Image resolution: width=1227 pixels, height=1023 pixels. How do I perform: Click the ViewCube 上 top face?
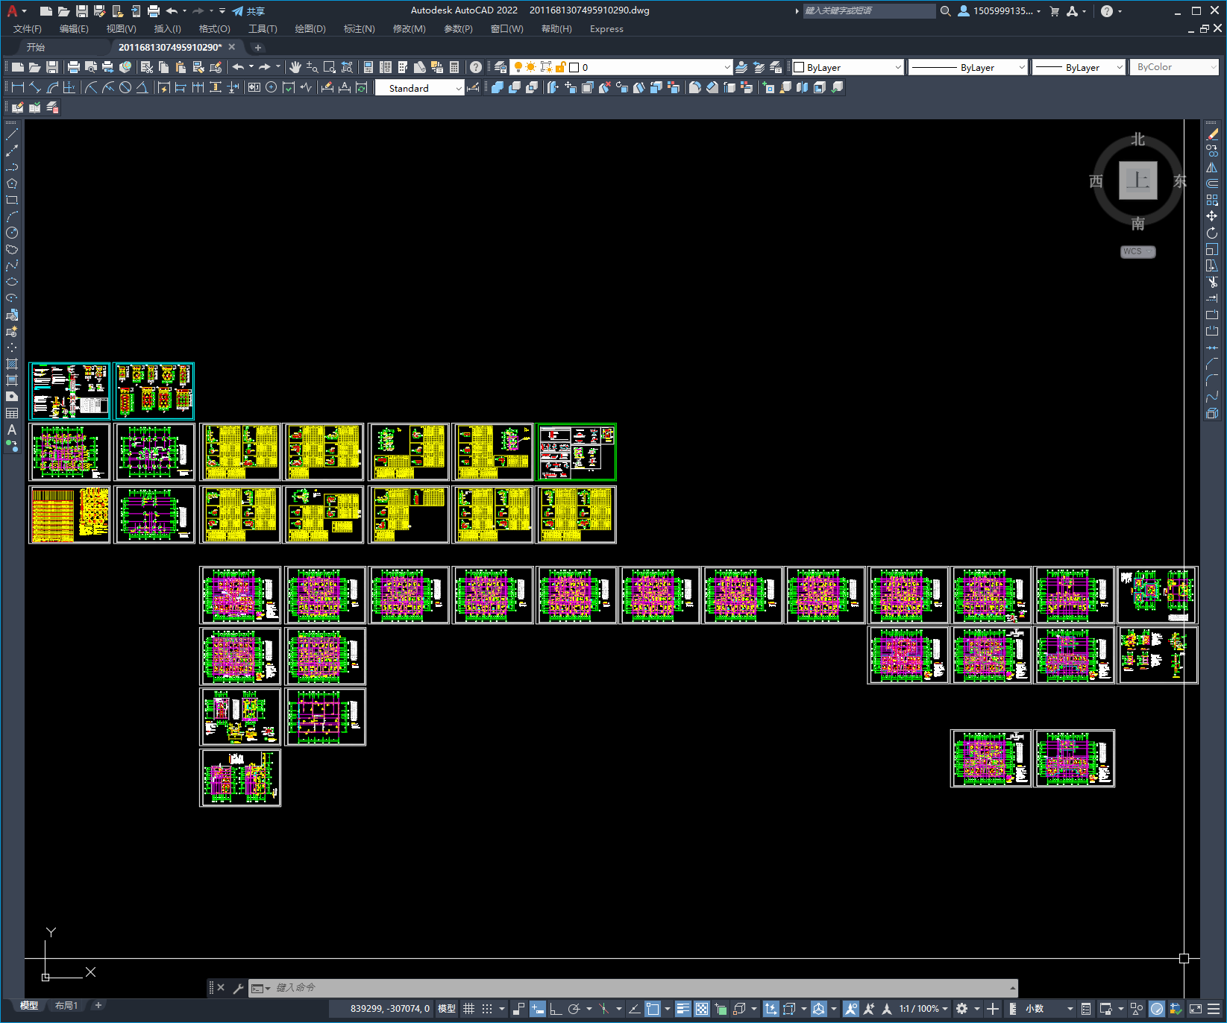click(x=1138, y=180)
